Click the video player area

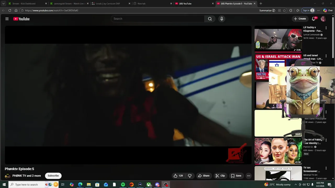coord(128,95)
